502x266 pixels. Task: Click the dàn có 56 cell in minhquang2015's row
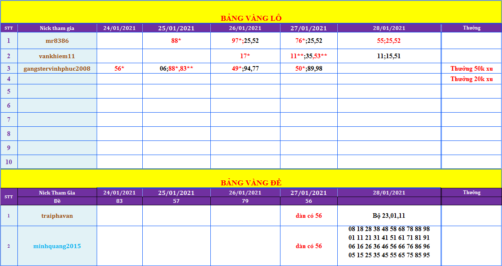(x=309, y=246)
